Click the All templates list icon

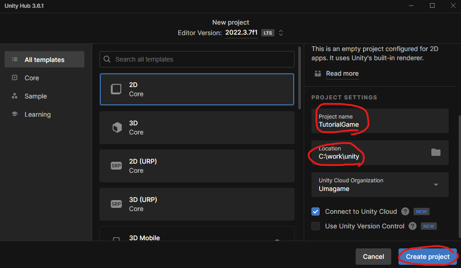tap(15, 59)
